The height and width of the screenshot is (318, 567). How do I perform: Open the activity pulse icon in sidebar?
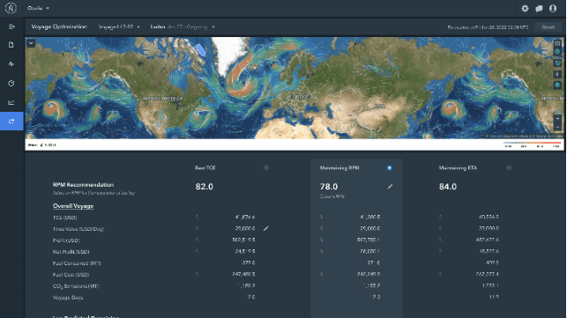(x=11, y=64)
